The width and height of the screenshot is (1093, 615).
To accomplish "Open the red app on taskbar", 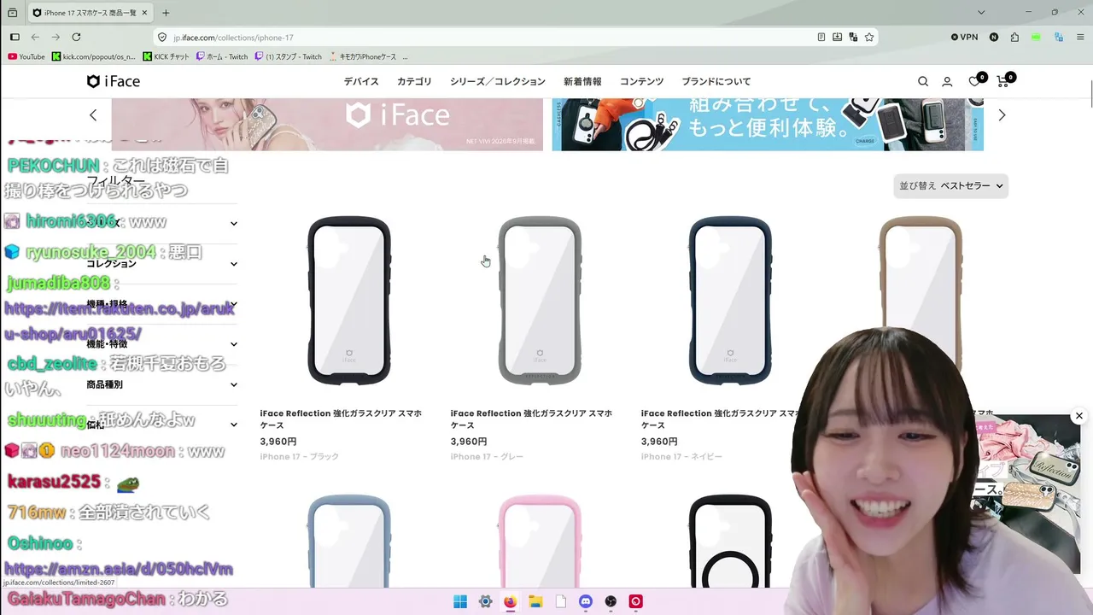I will point(635,601).
